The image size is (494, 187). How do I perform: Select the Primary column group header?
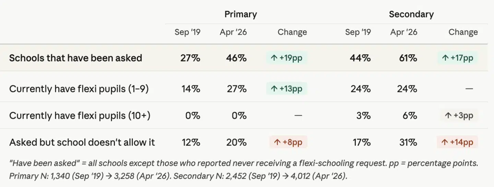tap(240, 14)
